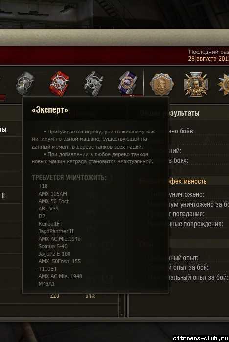Click the 'ТРЕБУЕТСЯ УНИЧТОЖИТЬ:' heading
This screenshot has width=229, height=342.
tap(69, 177)
